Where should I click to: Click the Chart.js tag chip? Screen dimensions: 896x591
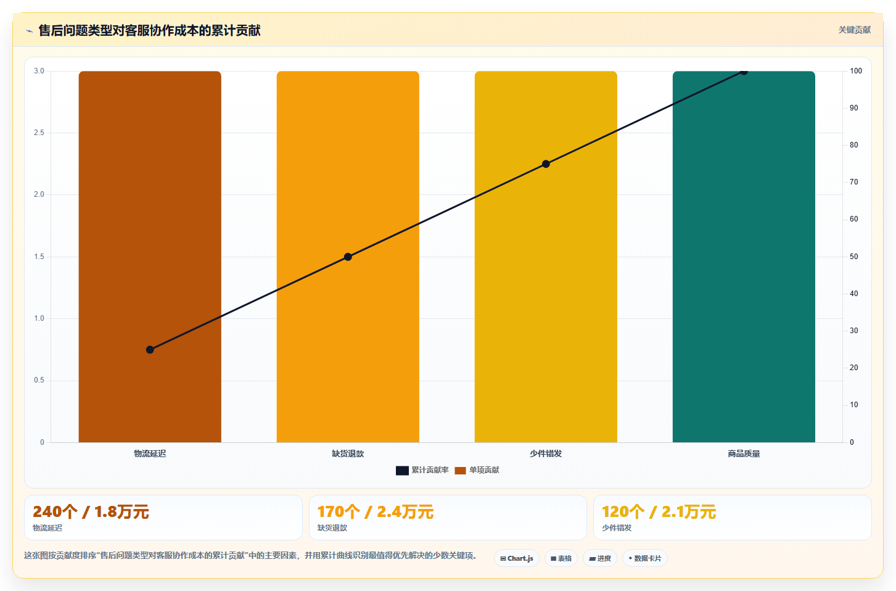pos(517,558)
